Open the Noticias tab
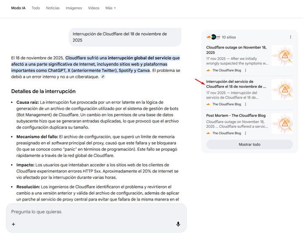303x239 pixels. point(53,8)
